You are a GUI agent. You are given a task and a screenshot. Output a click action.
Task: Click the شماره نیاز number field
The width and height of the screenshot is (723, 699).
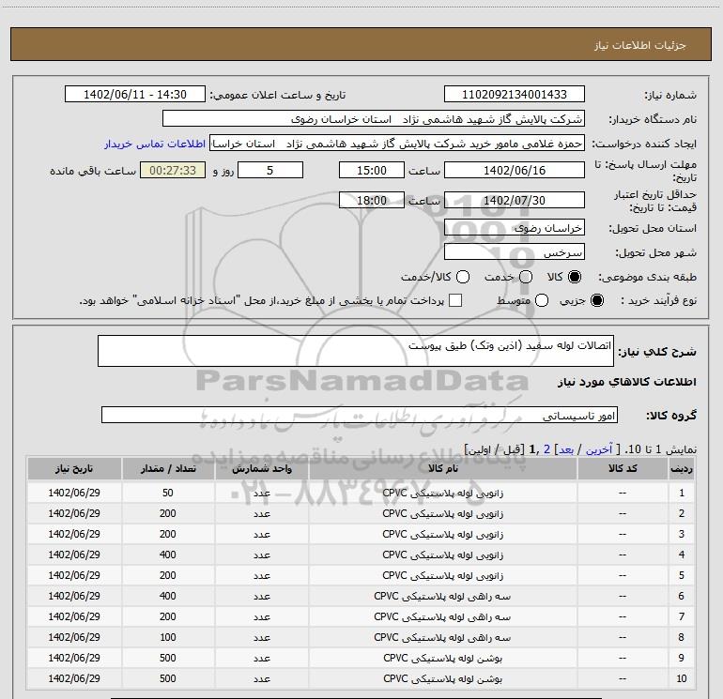click(514, 95)
